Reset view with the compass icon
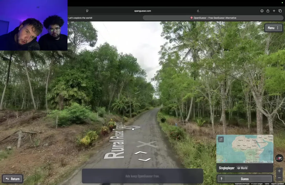This screenshot has height=185, width=285. point(279,158)
